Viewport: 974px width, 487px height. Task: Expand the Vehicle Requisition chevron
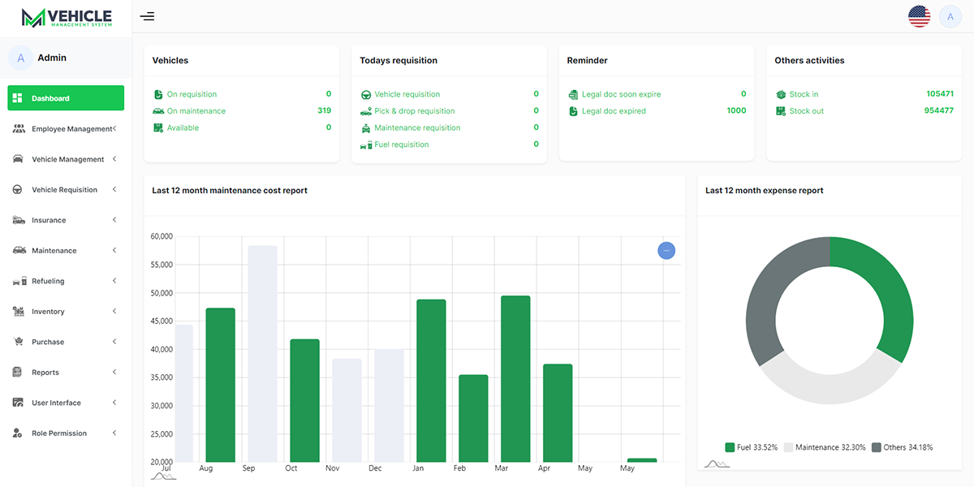tap(114, 190)
